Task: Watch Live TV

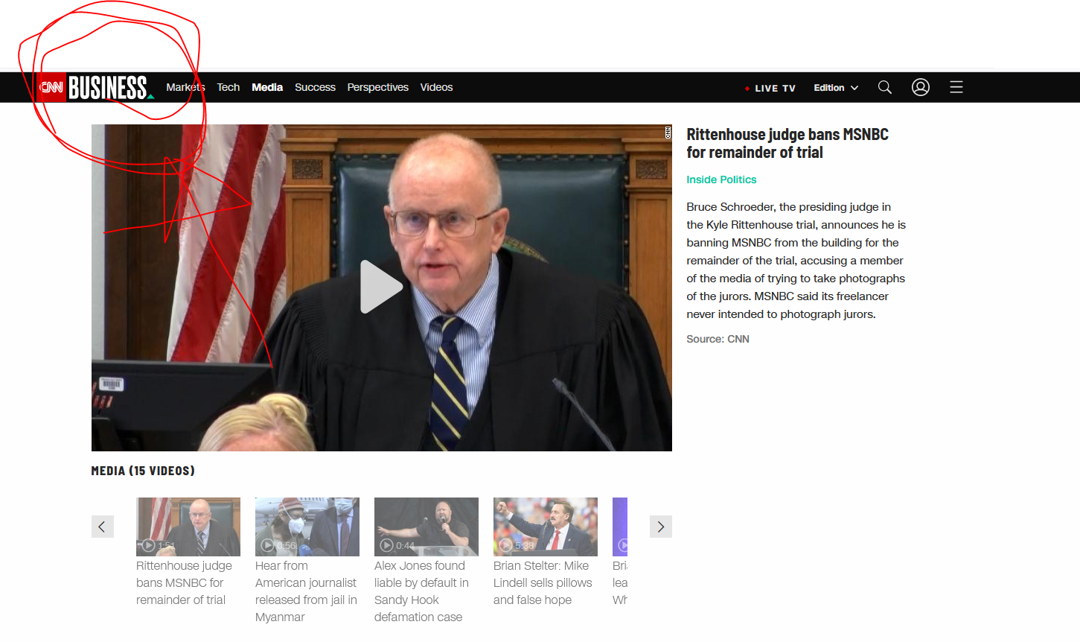Action: click(x=770, y=88)
